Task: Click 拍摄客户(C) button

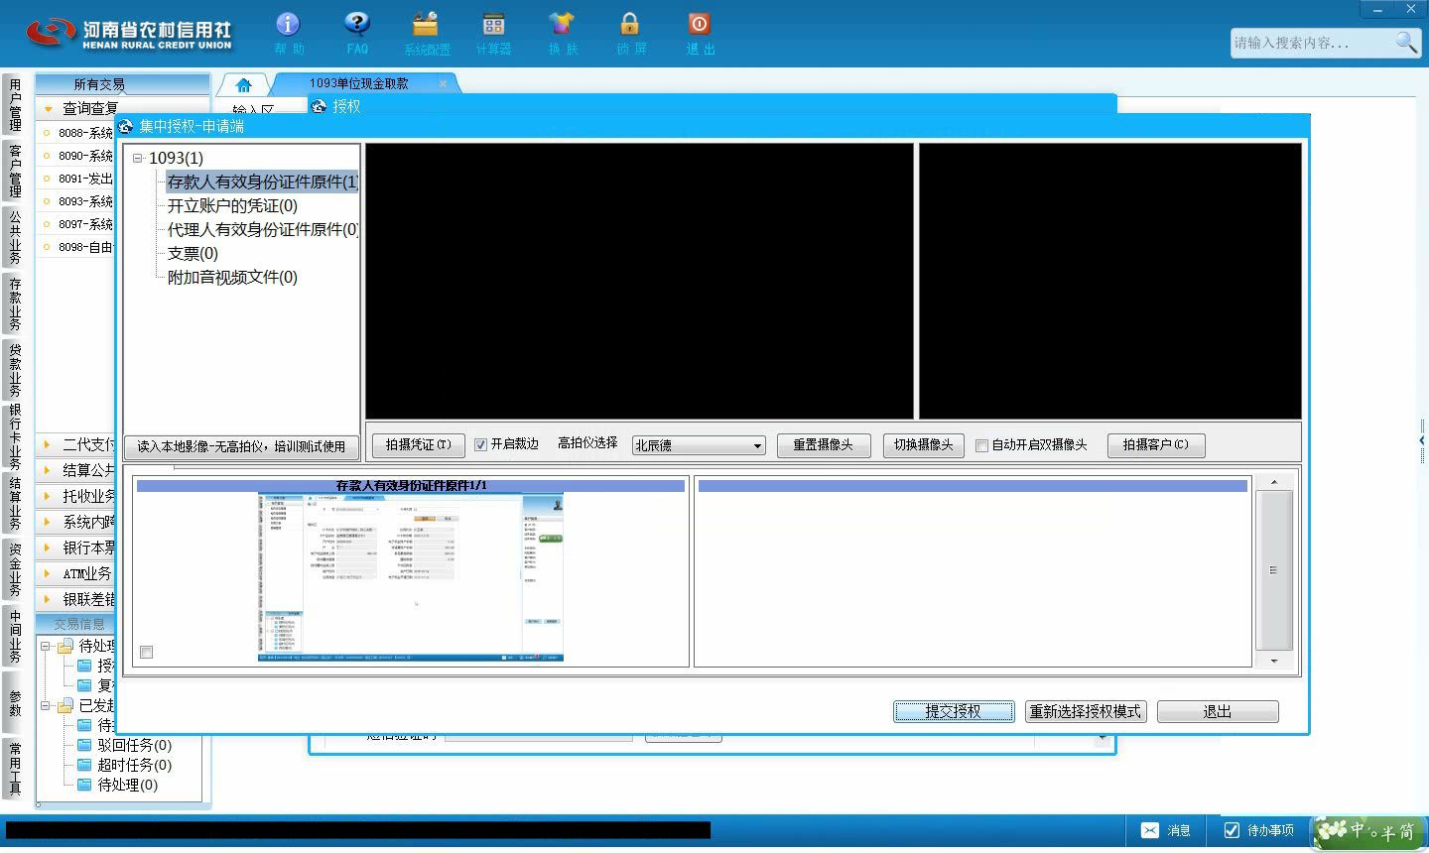Action: coord(1156,445)
